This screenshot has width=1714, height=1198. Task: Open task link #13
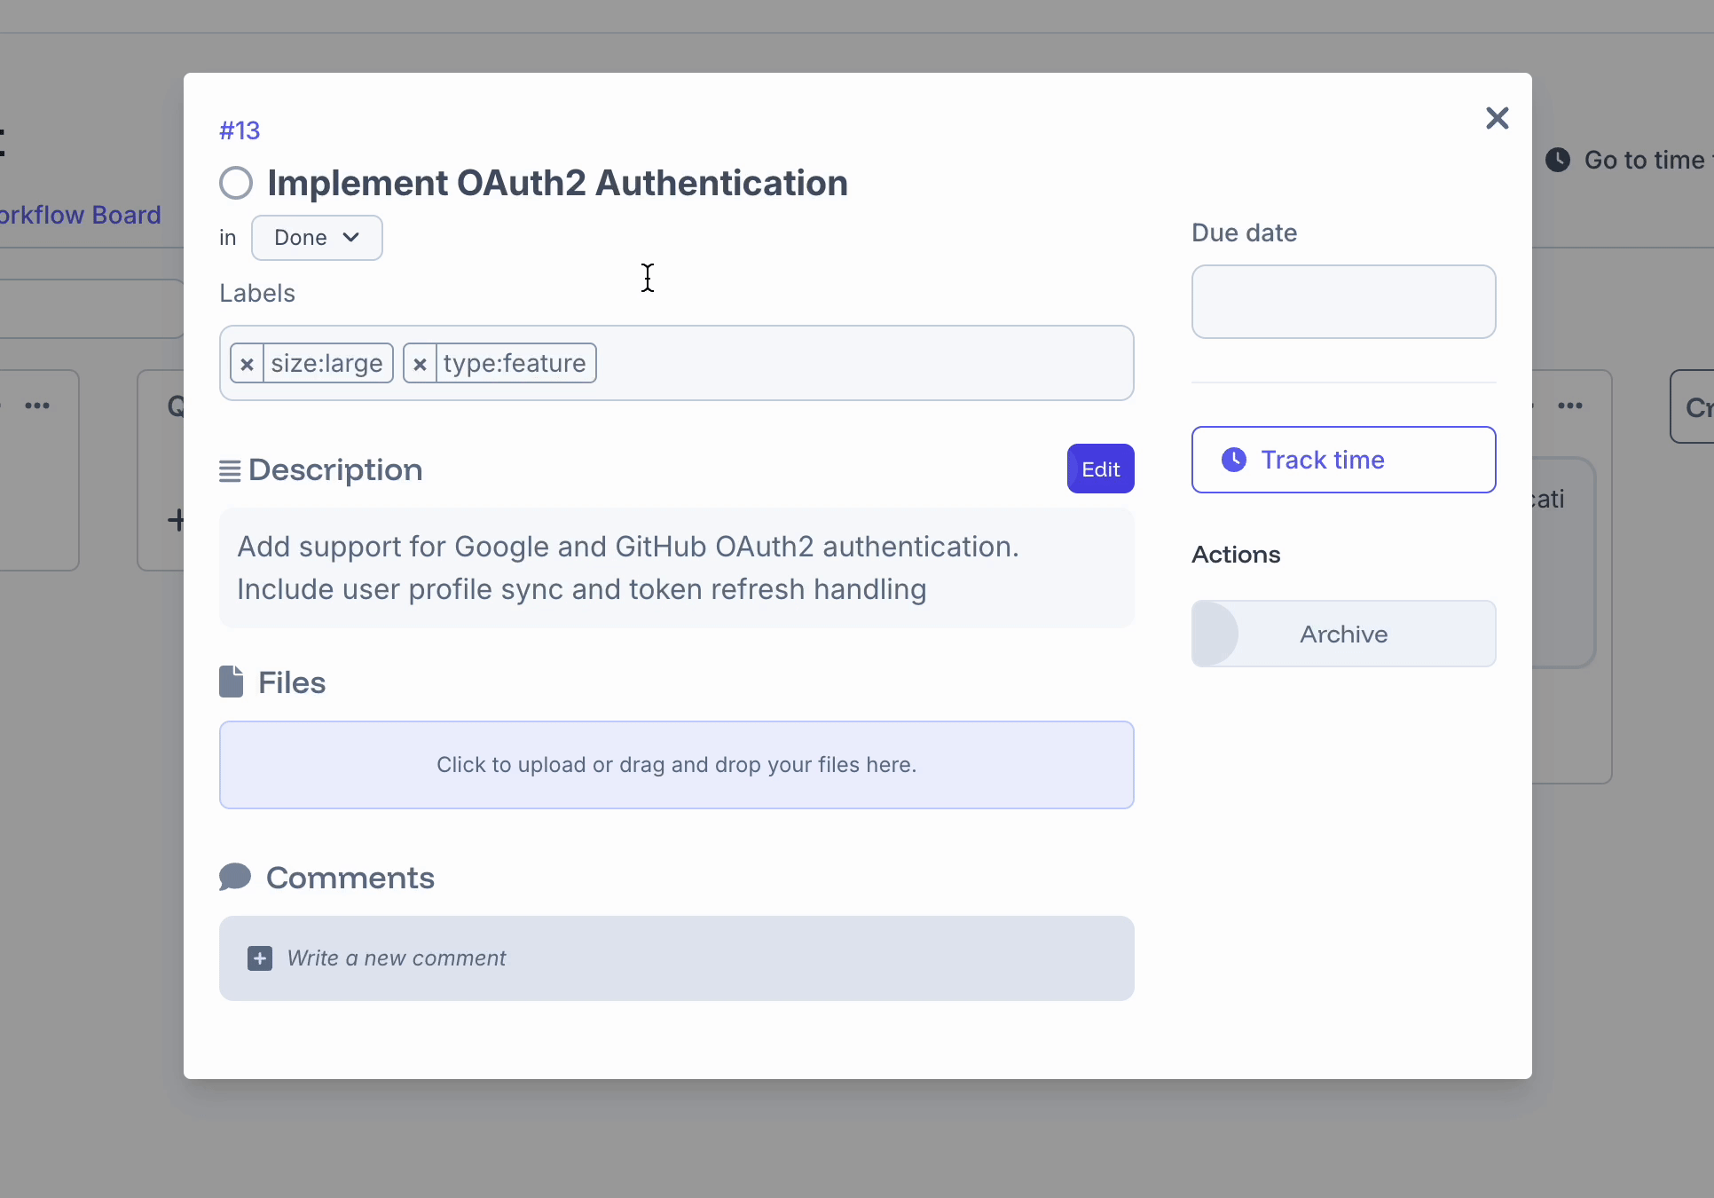[x=240, y=130]
